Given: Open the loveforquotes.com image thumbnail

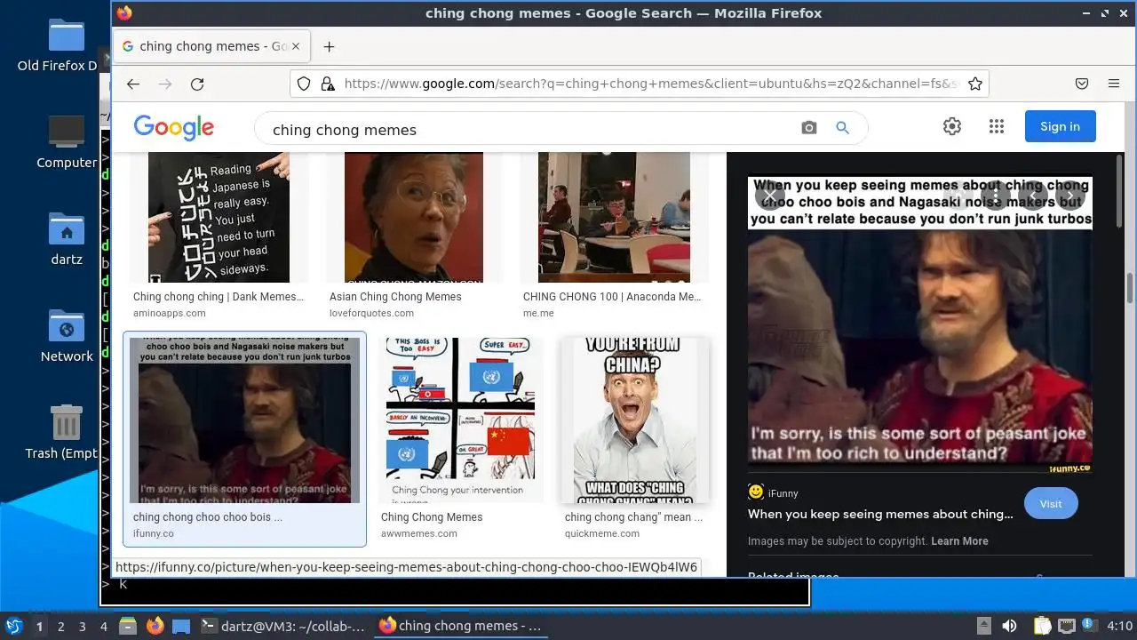Looking at the screenshot, I should tap(414, 217).
